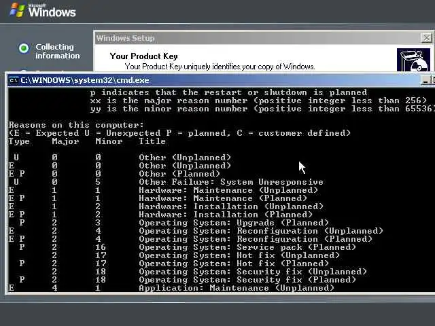Click 'xx is the major reason number' line
Image resolution: width=435 pixels, height=326 pixels.
[258, 101]
